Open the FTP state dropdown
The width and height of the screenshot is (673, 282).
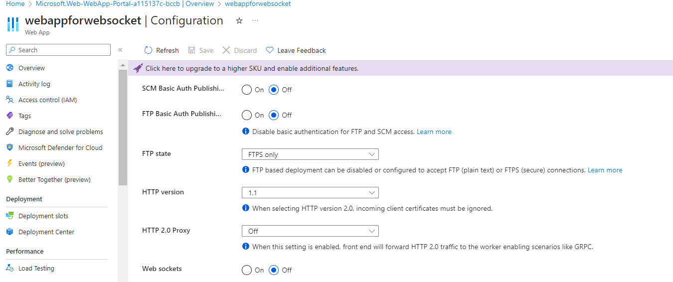point(310,154)
